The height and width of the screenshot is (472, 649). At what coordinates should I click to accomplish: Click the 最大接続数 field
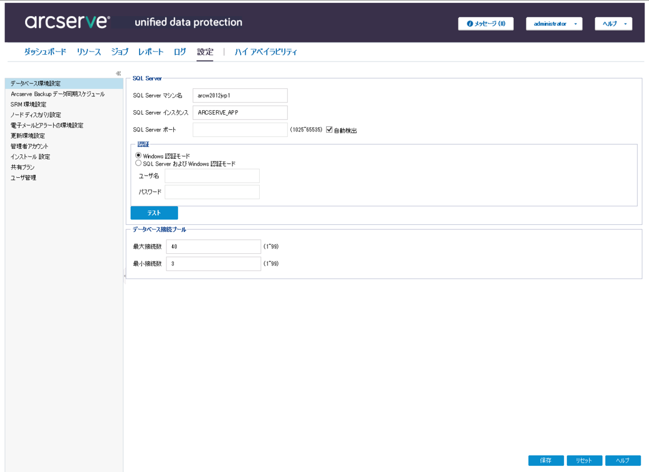pyautogui.click(x=213, y=247)
